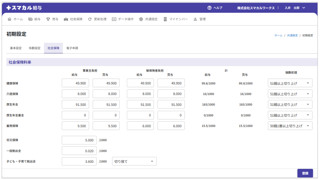The width and height of the screenshot is (320, 180).
Task: Click the Home house icon in navigation
Action: tap(9, 19)
